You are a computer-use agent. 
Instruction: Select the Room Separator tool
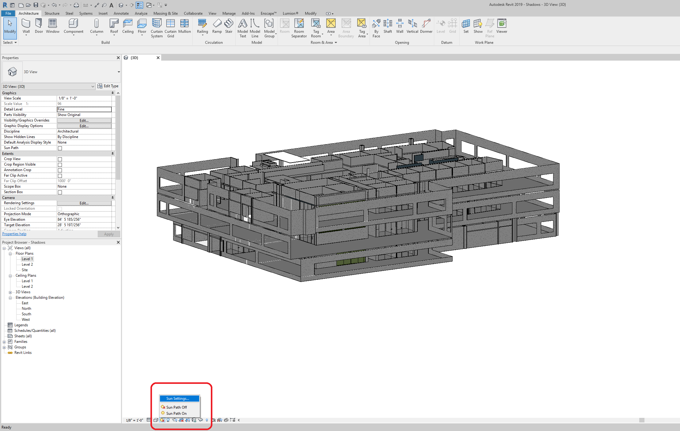pos(299,28)
